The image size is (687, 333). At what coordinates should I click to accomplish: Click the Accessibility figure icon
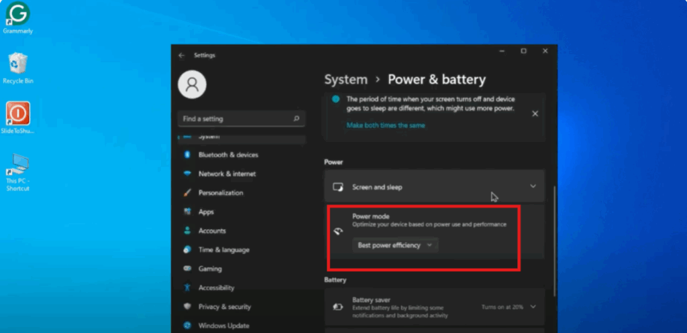click(x=188, y=287)
